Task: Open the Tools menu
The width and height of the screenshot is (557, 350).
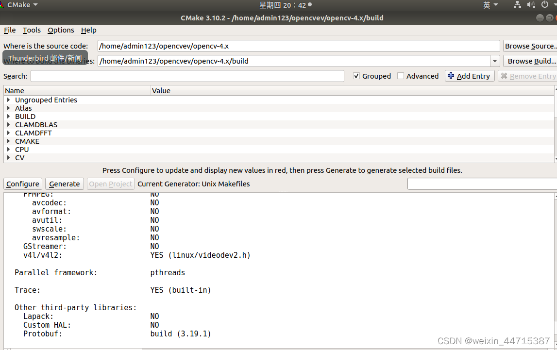Action: tap(32, 30)
